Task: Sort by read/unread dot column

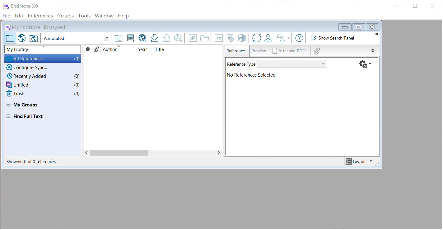Action: point(88,49)
